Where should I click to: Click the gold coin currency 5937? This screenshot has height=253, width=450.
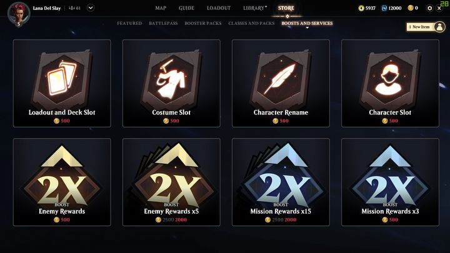click(367, 8)
